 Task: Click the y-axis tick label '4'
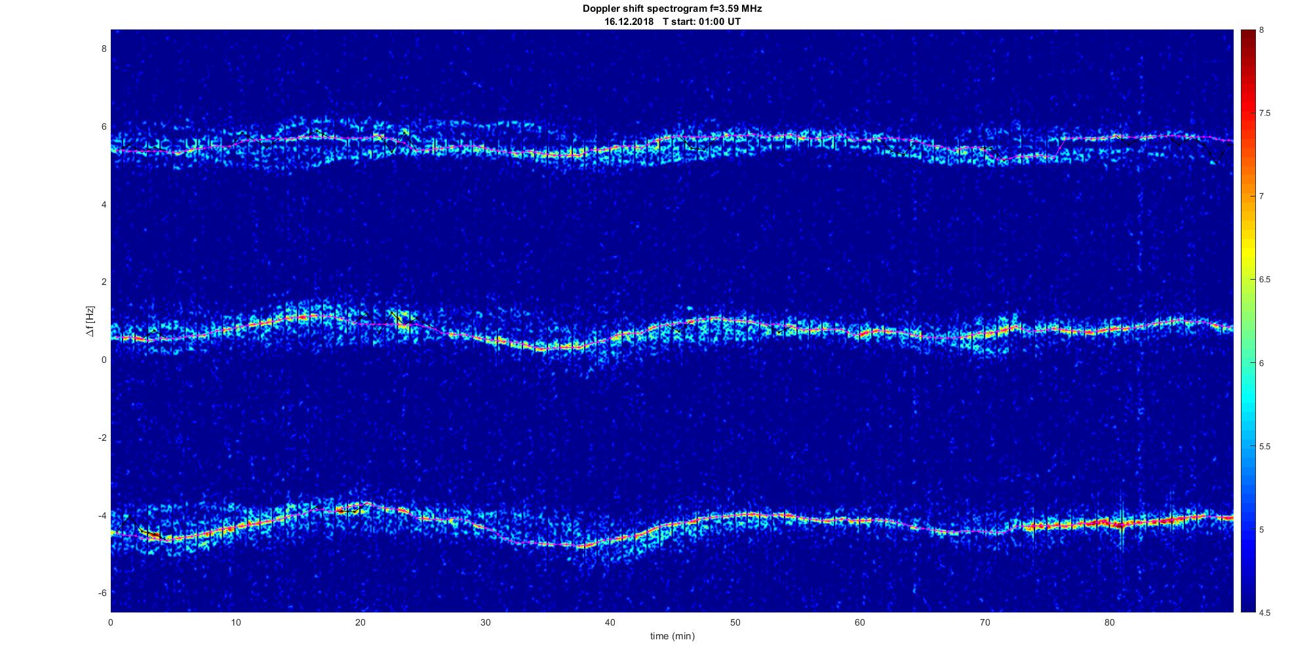(104, 204)
